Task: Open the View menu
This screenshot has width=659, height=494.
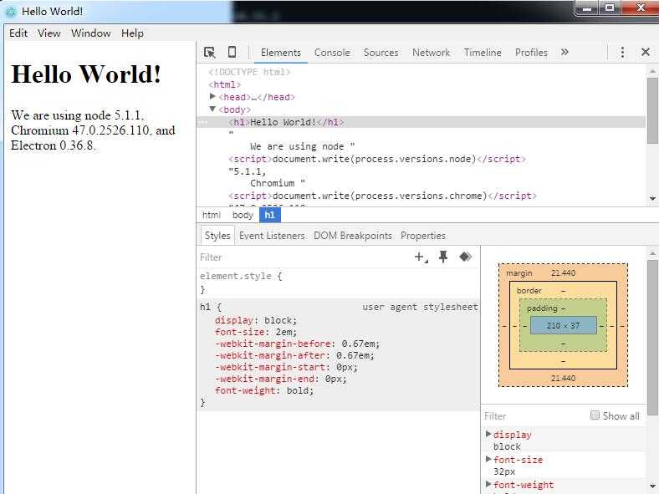Action: (x=49, y=33)
